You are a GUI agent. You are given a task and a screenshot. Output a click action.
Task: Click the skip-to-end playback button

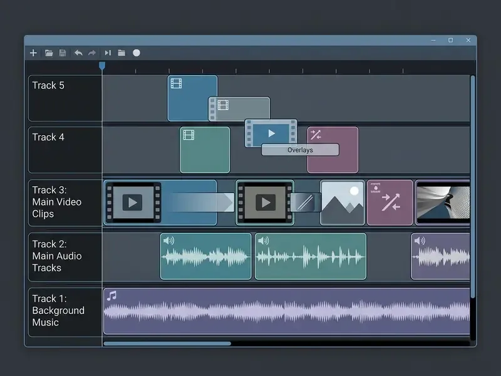click(108, 53)
